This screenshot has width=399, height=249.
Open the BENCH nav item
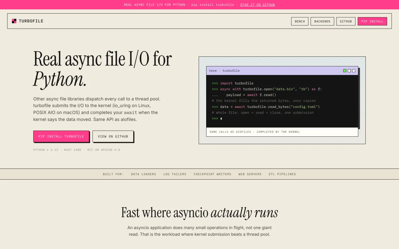click(x=300, y=21)
